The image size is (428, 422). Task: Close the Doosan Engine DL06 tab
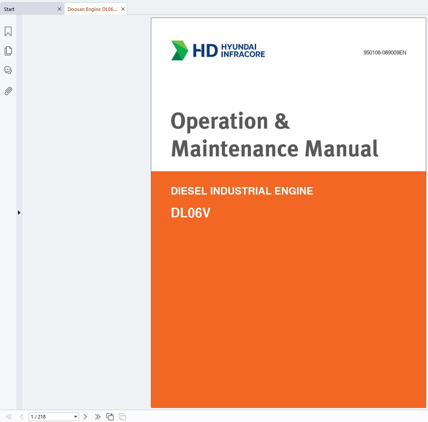click(123, 9)
